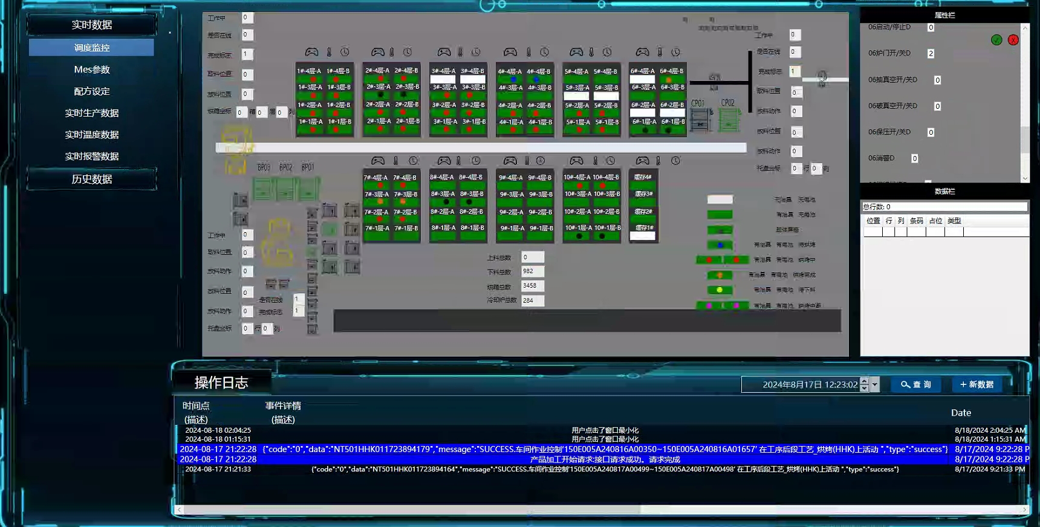The height and width of the screenshot is (527, 1040).
Task: Select the CP02 green rack icon
Action: click(729, 119)
